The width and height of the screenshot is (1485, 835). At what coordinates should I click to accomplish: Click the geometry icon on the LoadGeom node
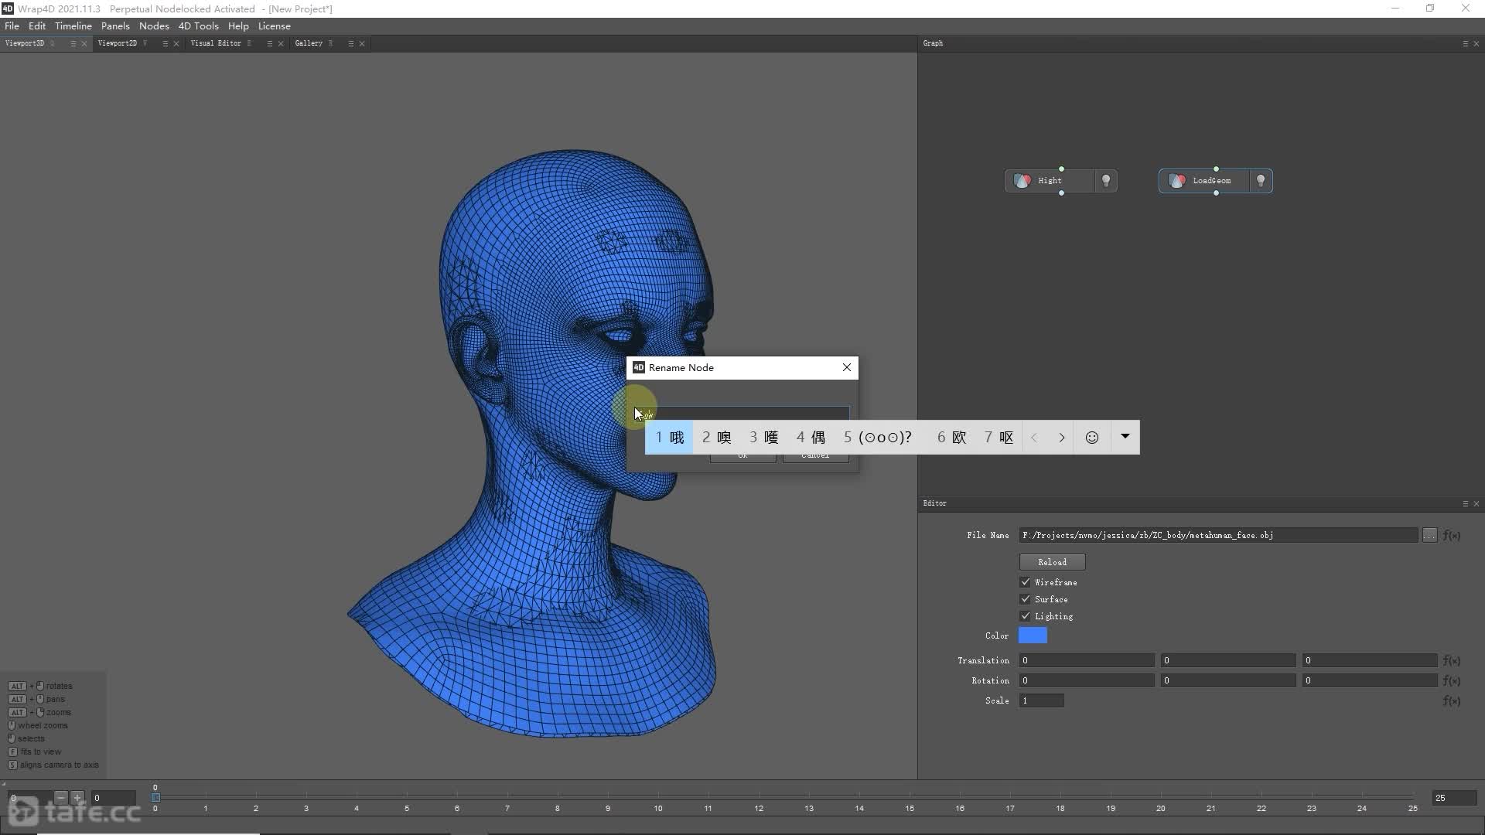[x=1176, y=181]
